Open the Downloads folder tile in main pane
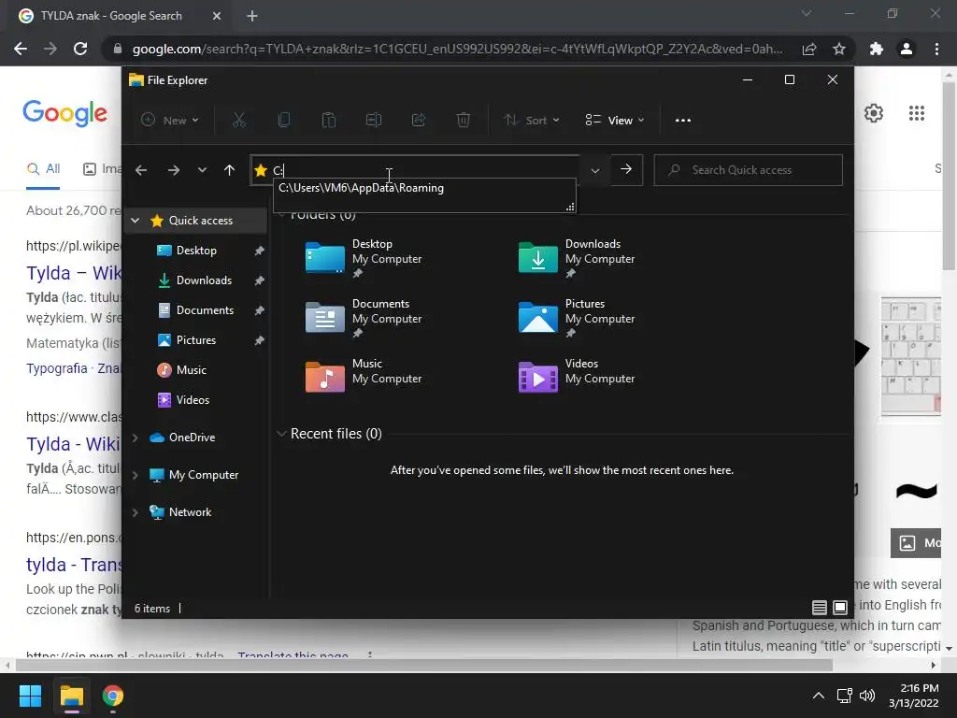Screen dimensions: 957x718 coord(577,258)
